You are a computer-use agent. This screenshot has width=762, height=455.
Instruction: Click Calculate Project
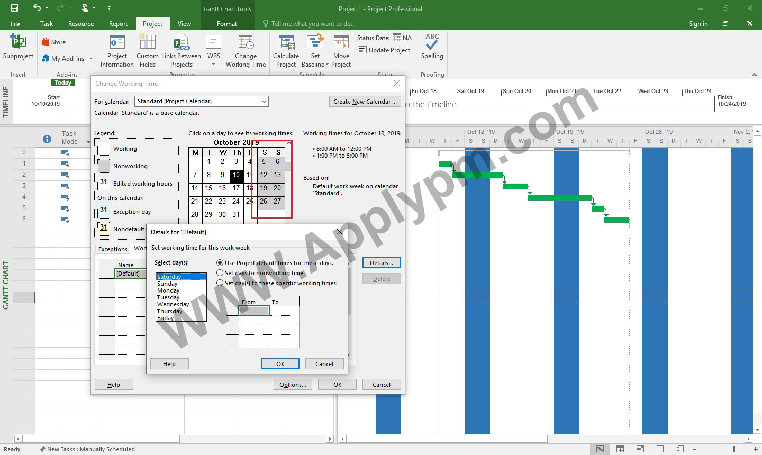tap(286, 51)
